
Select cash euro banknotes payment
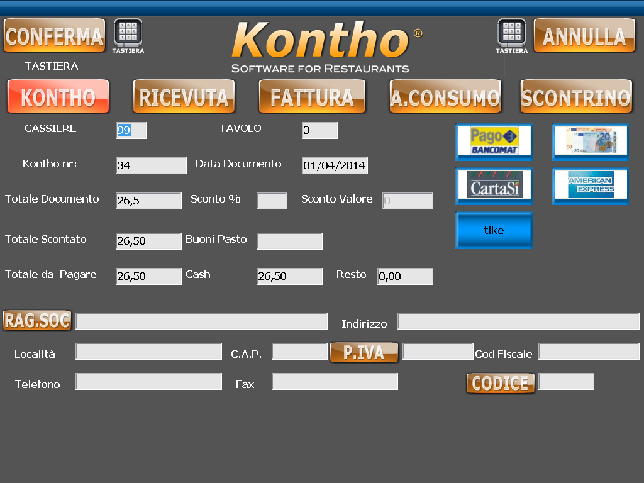tap(590, 142)
